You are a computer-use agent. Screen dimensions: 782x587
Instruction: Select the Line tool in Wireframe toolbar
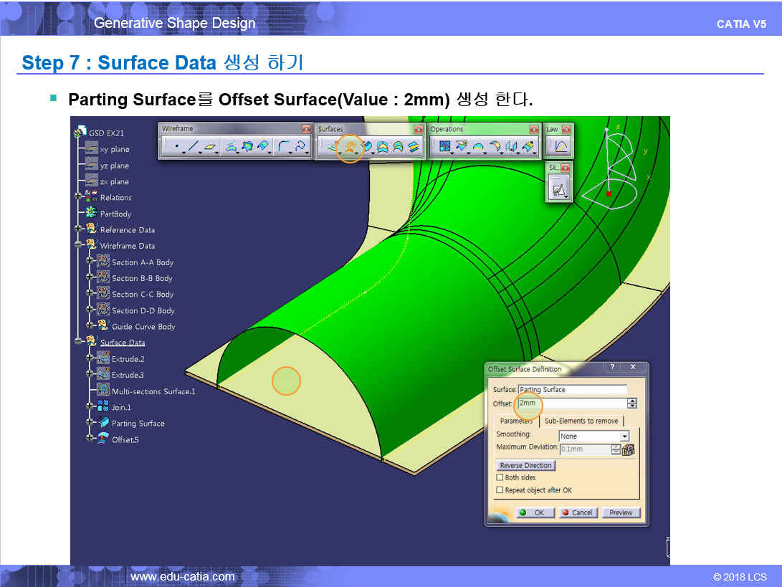193,147
